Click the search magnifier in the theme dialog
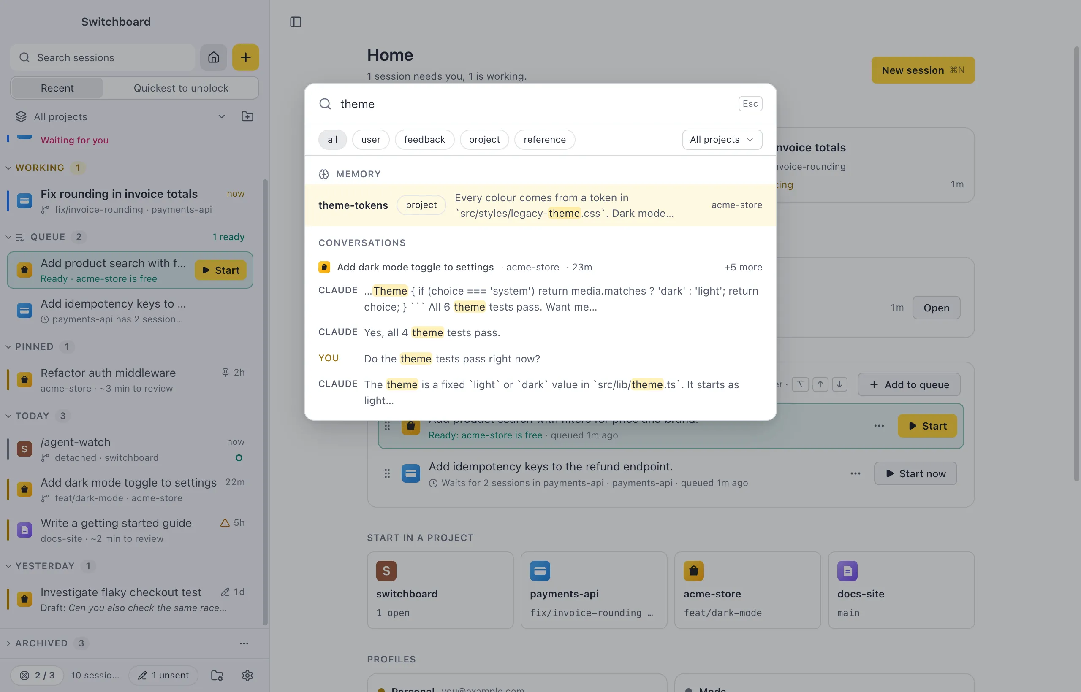Screen dimensions: 1081x692 tap(325, 104)
